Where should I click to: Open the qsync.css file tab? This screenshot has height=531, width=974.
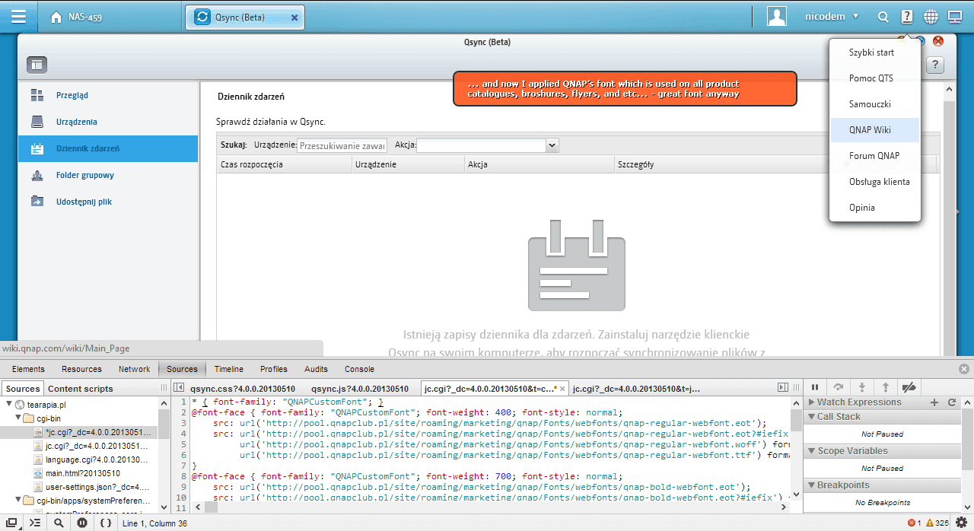pyautogui.click(x=243, y=389)
